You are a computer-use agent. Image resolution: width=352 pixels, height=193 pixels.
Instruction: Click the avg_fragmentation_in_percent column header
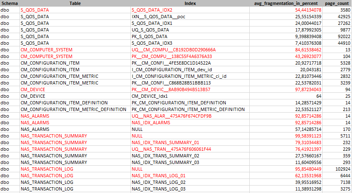click(286, 3)
